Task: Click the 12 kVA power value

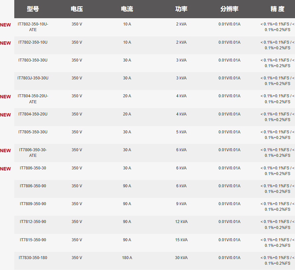Action: [182, 222]
